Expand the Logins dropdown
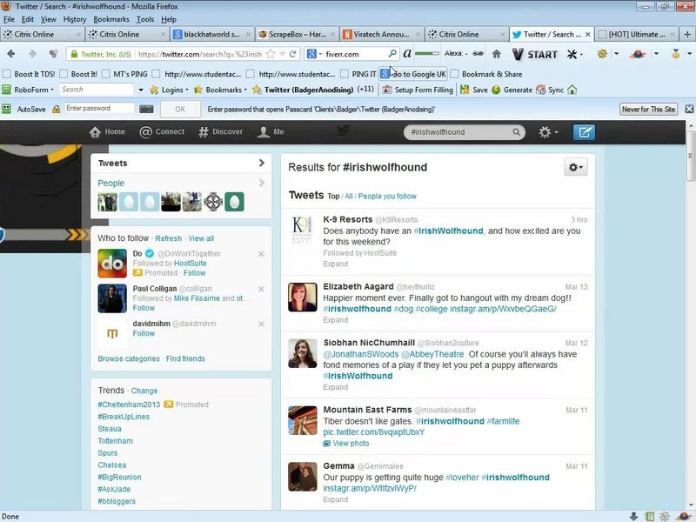The image size is (696, 522). 186,90
